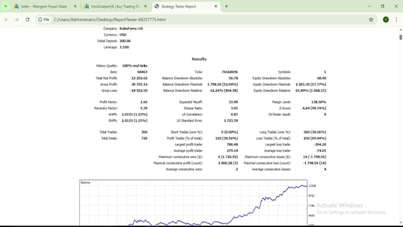Select Bars value 68463
The image size is (403, 227).
pyautogui.click(x=142, y=72)
